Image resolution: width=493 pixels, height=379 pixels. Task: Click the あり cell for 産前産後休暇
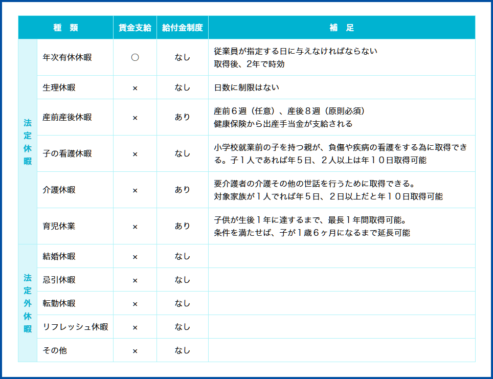tap(183, 117)
